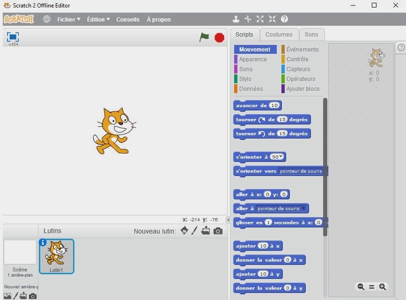Click the Scratch logo

pos(19,19)
